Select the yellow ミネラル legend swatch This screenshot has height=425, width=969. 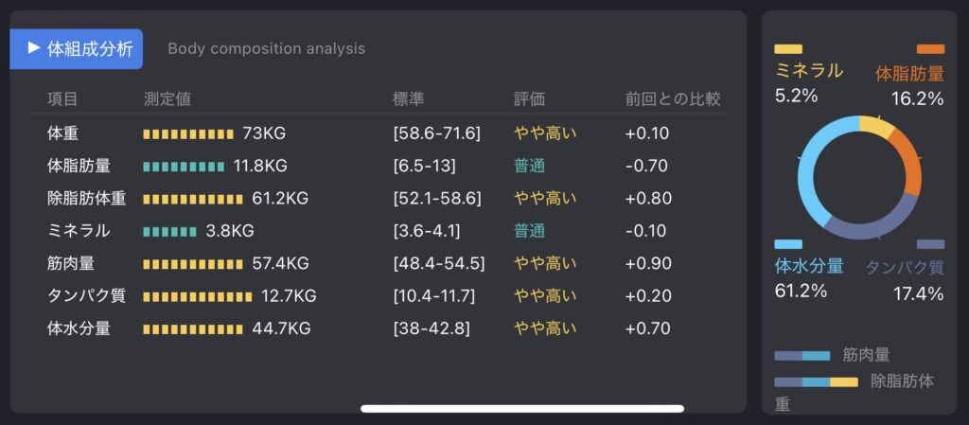[x=788, y=49]
